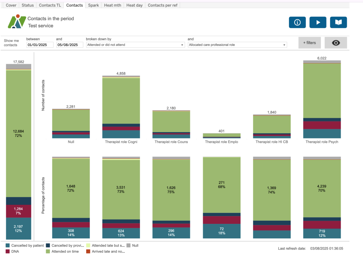
Task: Switch to the Heat mth tab
Action: pos(112,5)
